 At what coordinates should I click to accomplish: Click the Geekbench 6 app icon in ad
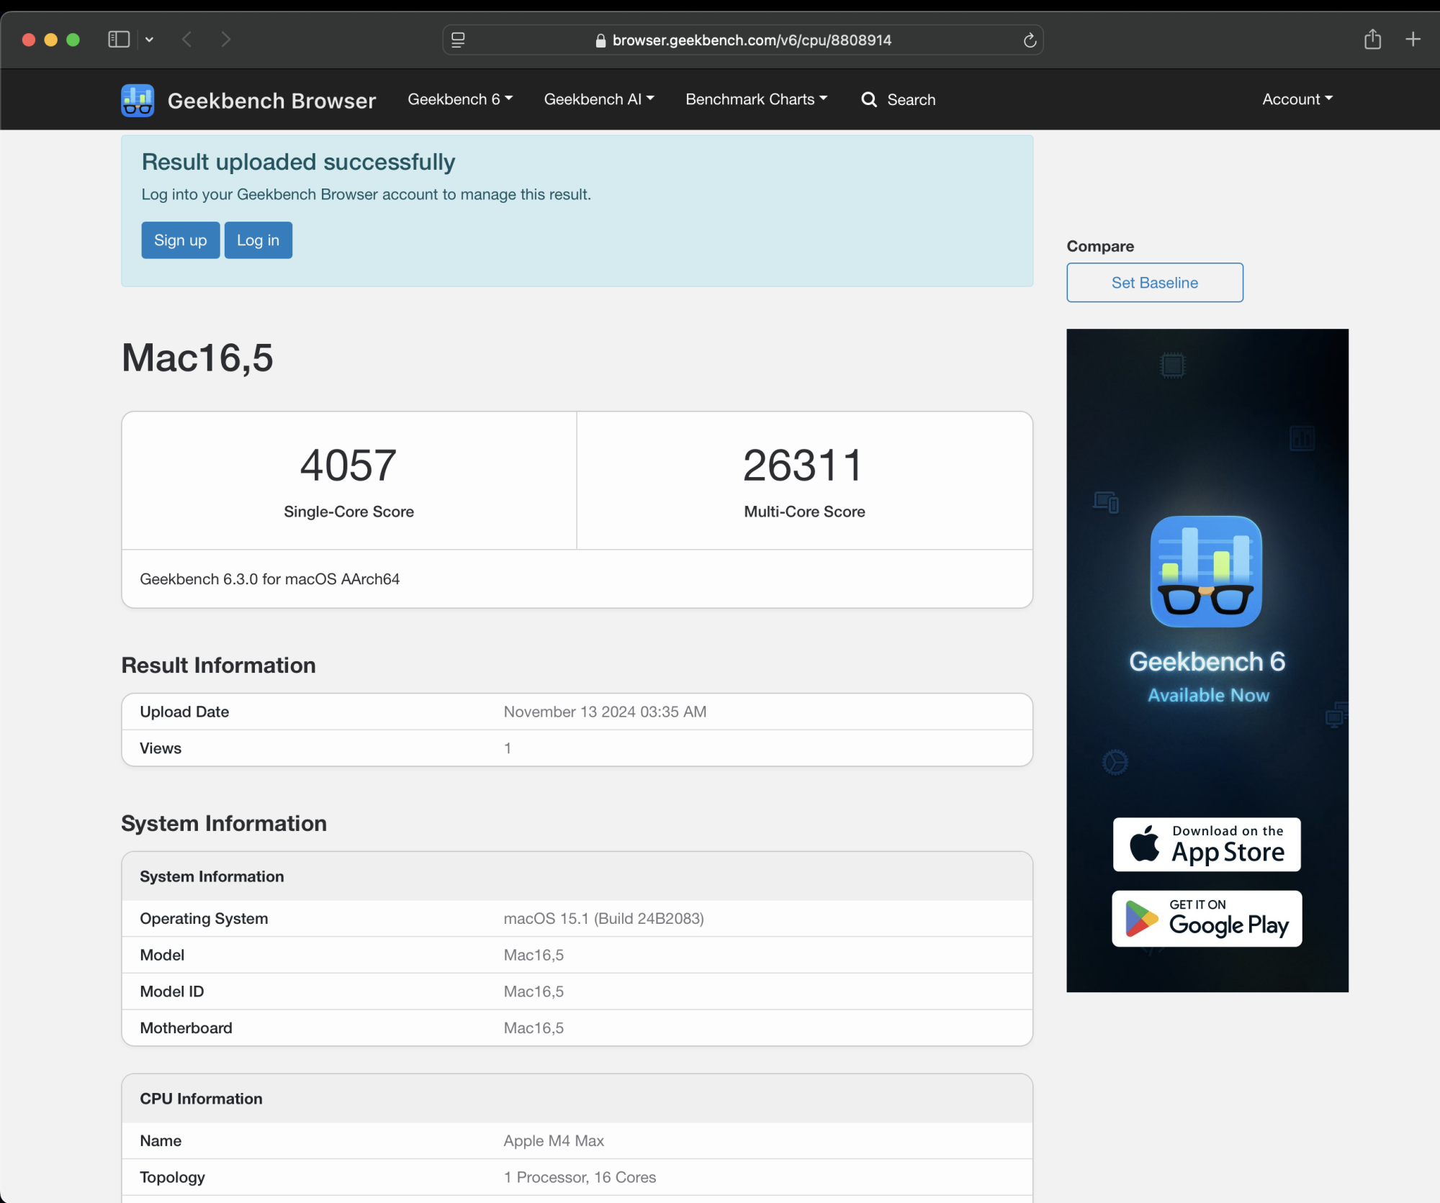click(x=1206, y=571)
